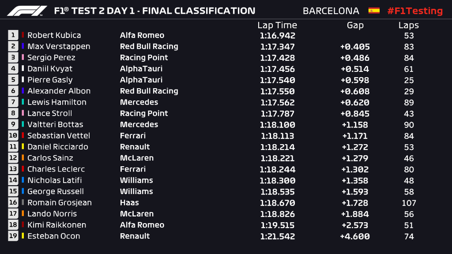Click Kimi Raikkonen's gap +2.573

pyautogui.click(x=355, y=225)
